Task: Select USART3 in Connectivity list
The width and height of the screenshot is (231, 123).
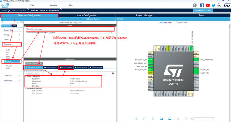Action: [x=9, y=66]
